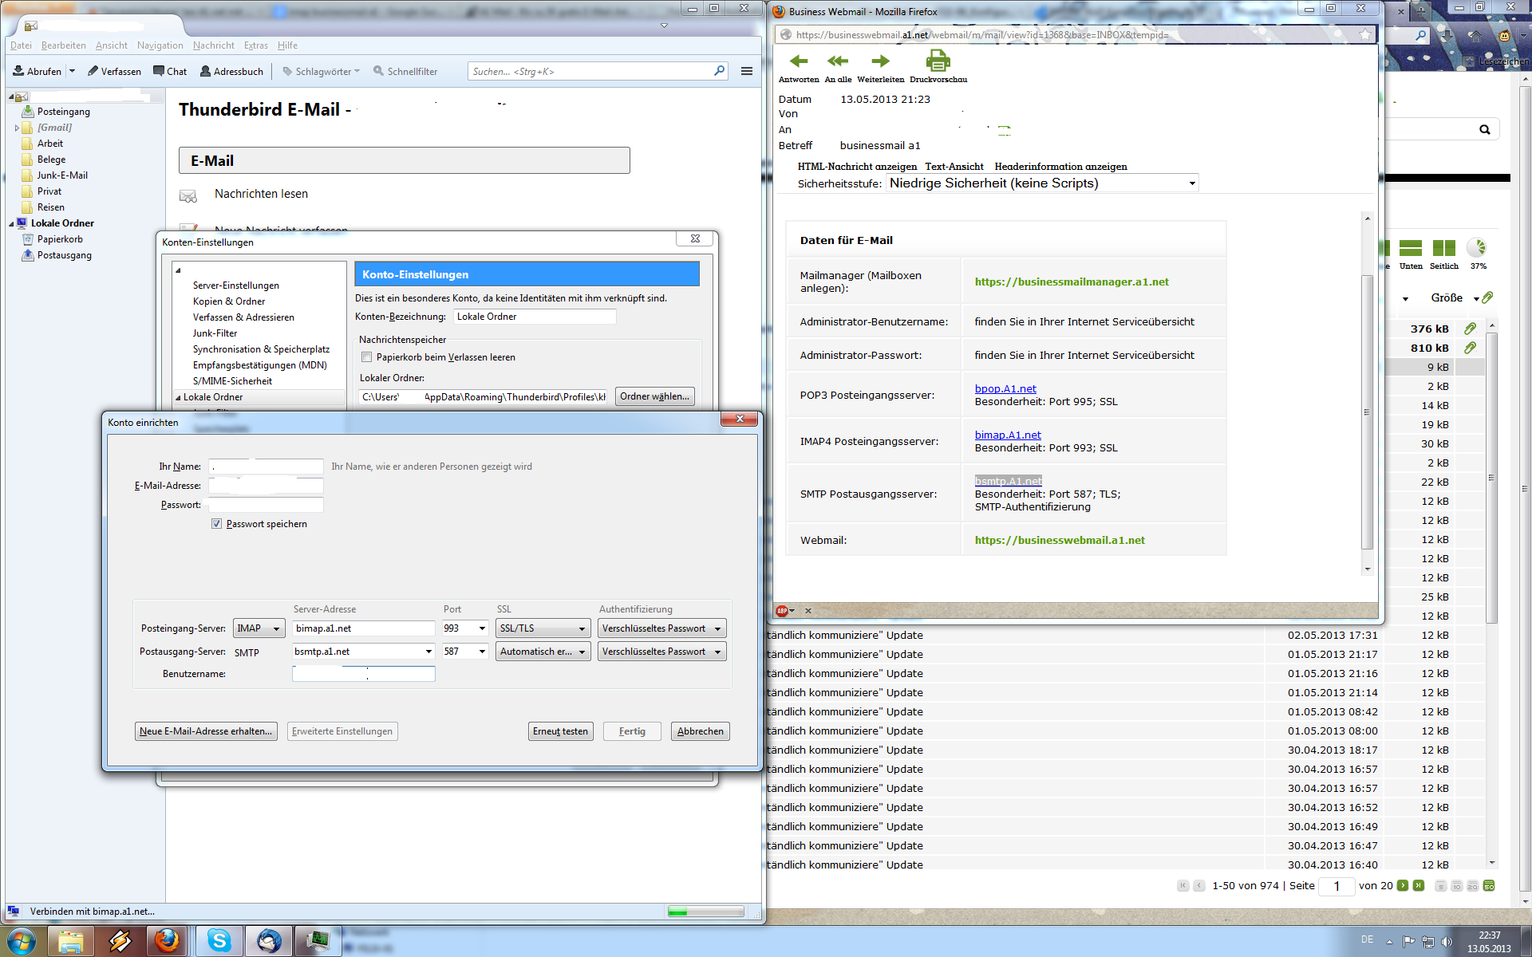
Task: Click the Antworten reply arrow icon
Action: [798, 61]
